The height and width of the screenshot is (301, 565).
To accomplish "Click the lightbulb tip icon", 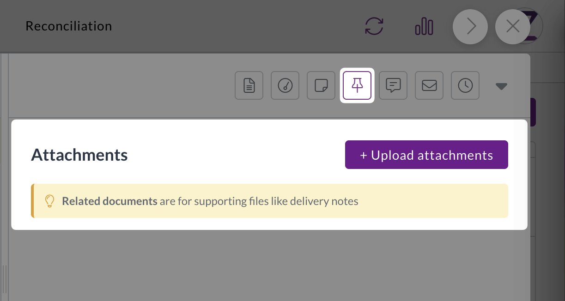I will pos(49,201).
